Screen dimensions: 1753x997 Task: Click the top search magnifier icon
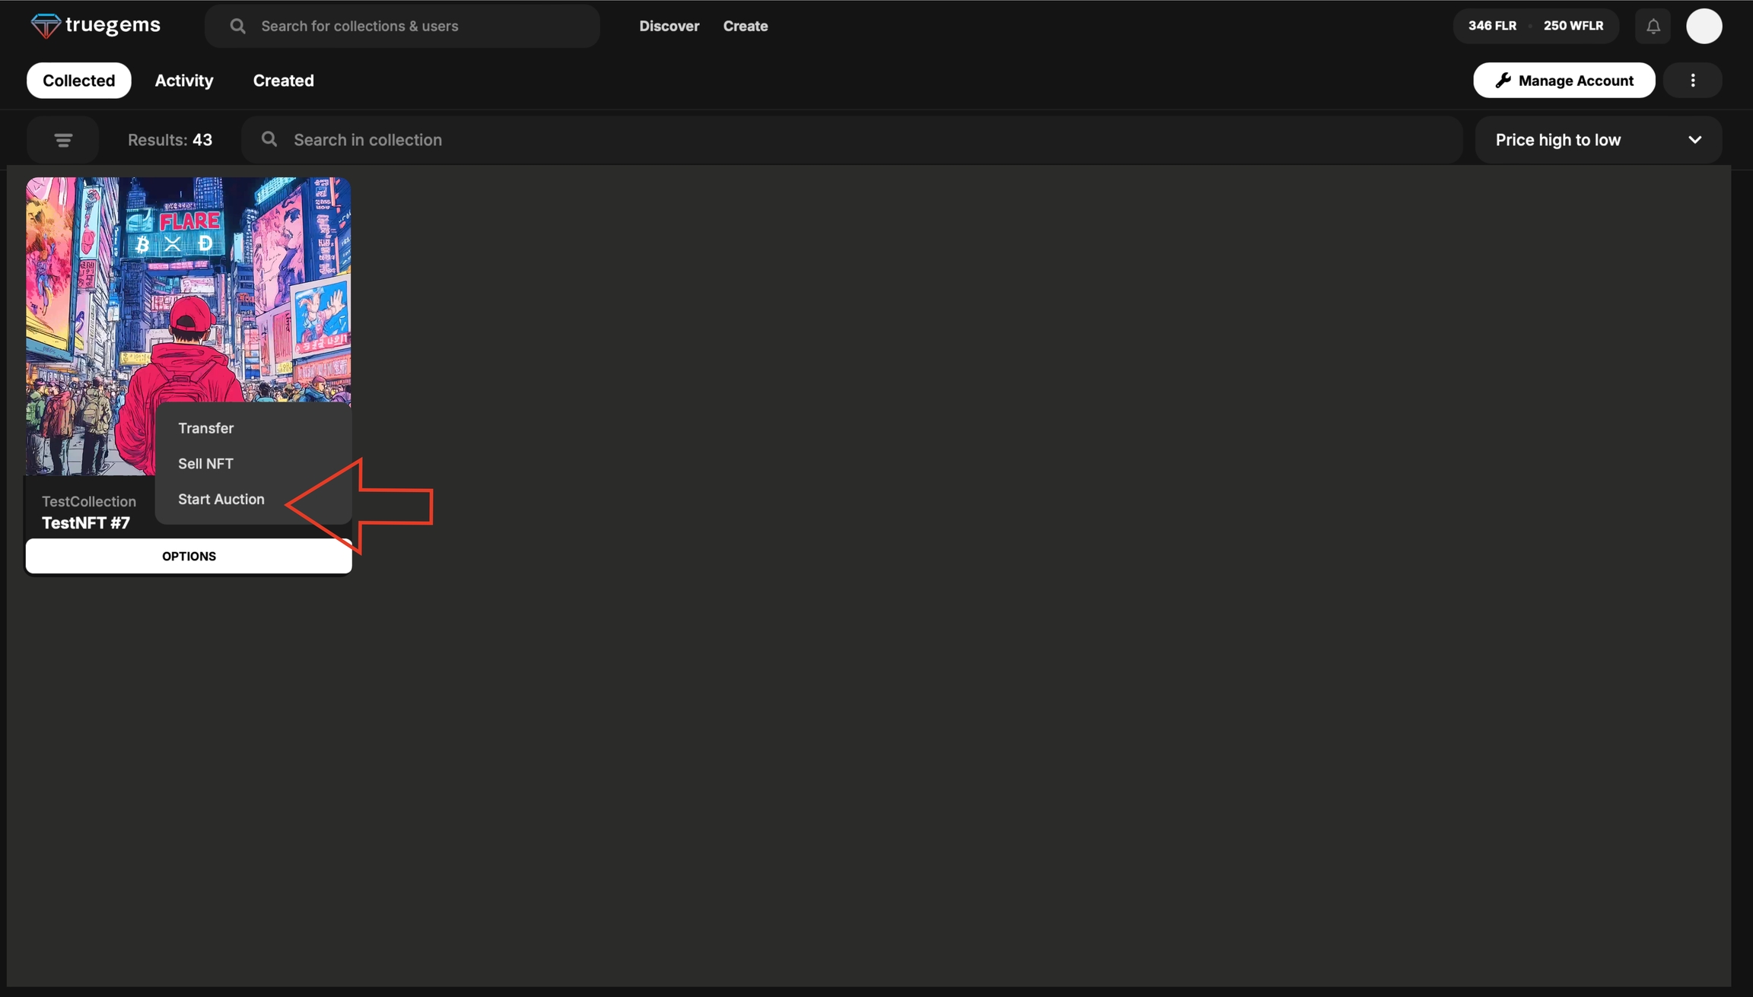point(237,27)
